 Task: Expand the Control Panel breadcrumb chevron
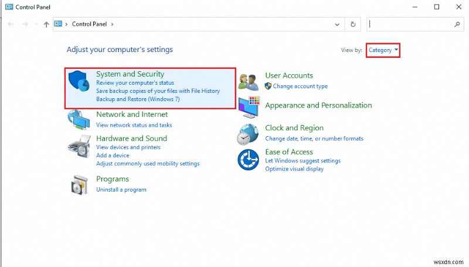(x=113, y=25)
